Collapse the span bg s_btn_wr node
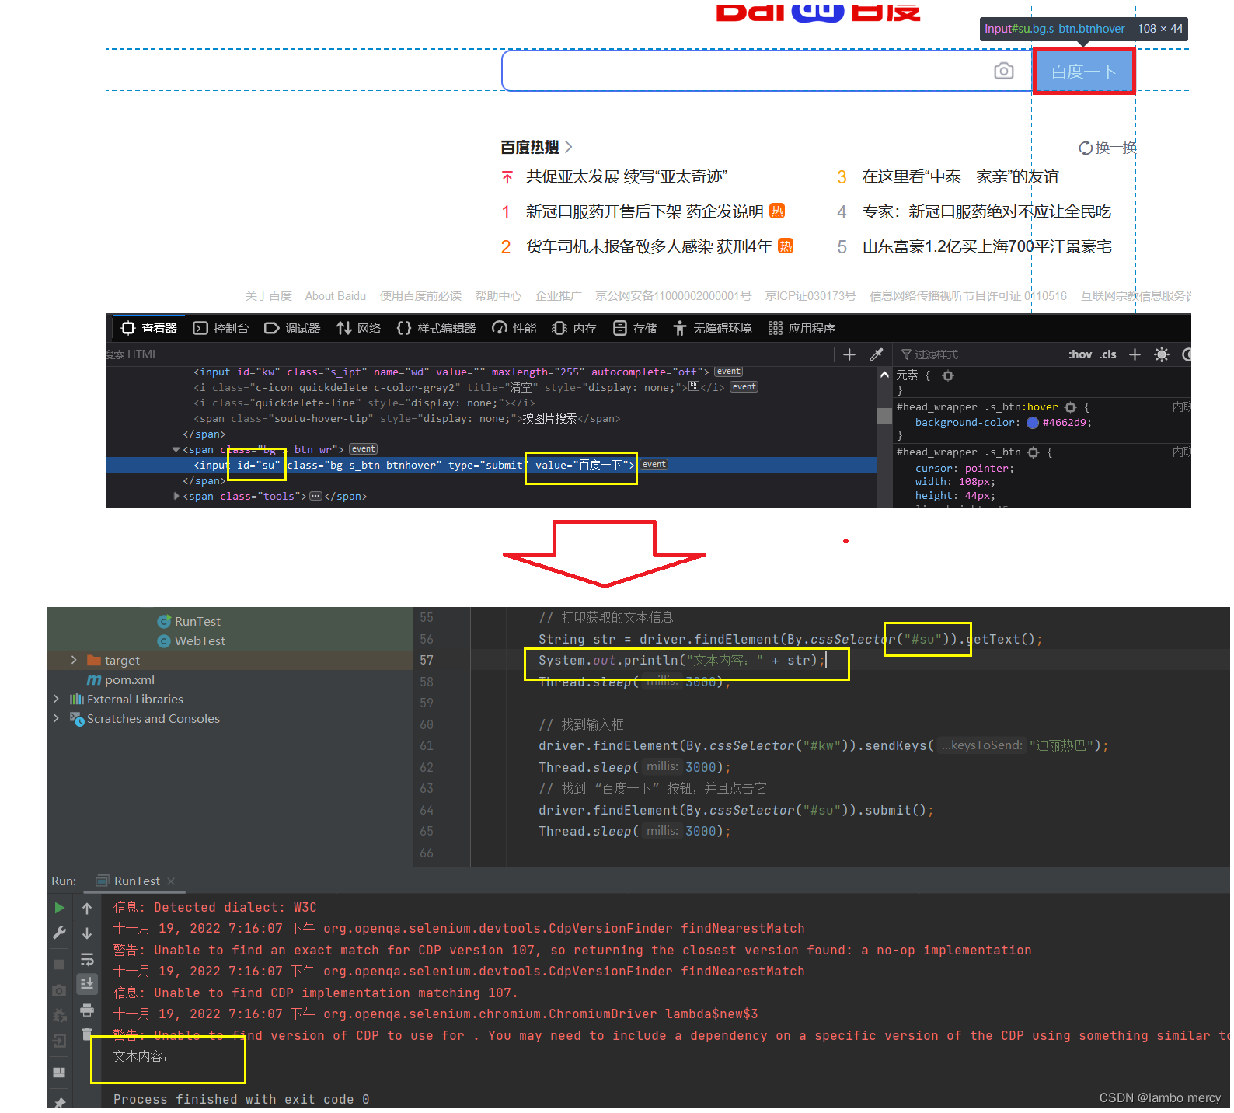Screen dimensions: 1234x1113 (176, 449)
